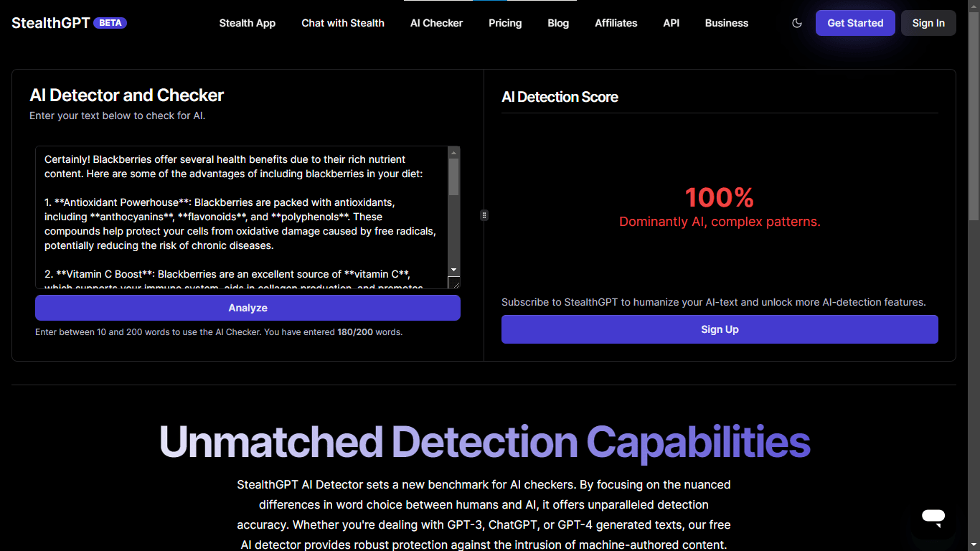Visit the Blog link
The width and height of the screenshot is (980, 551).
tap(558, 23)
